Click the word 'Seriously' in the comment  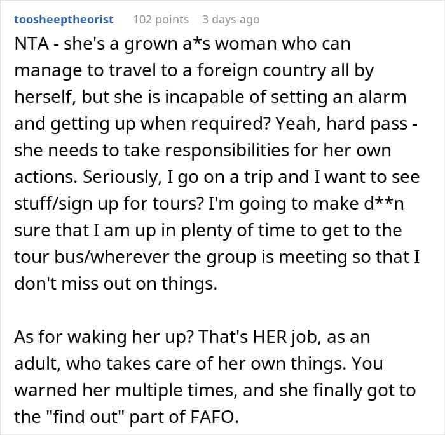point(120,177)
